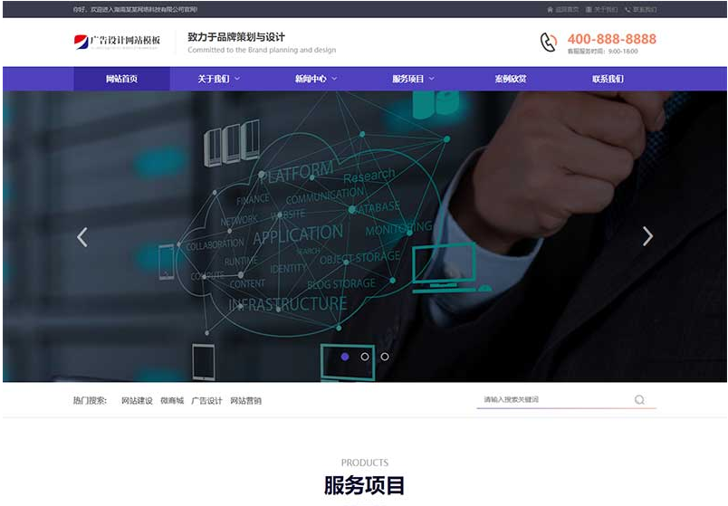Select the first carousel indicator dot

[345, 357]
